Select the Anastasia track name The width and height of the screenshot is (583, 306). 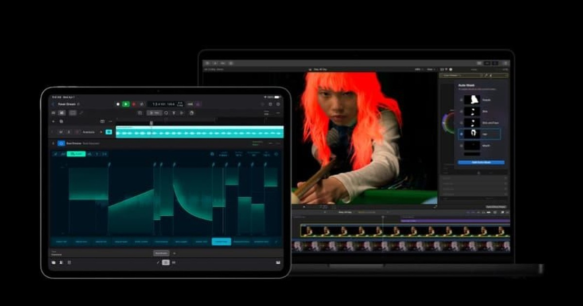[x=88, y=132]
